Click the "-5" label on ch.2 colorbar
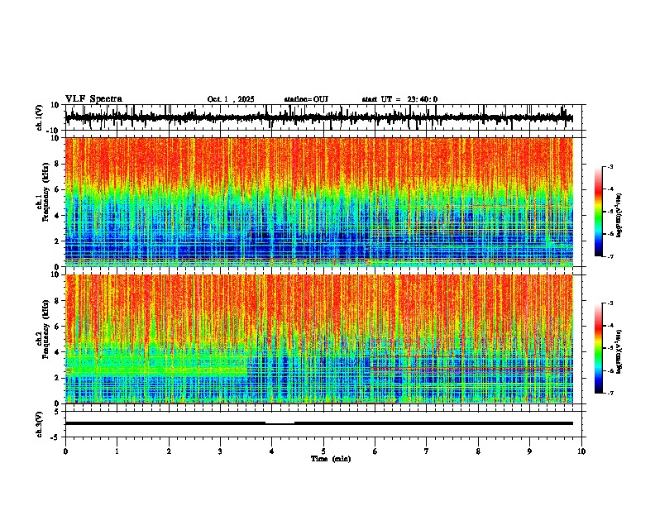 tap(610, 348)
